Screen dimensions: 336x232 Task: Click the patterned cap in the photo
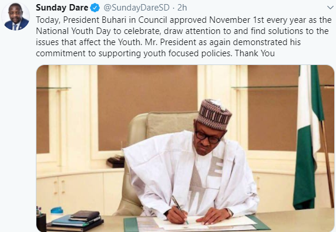[x=214, y=114]
